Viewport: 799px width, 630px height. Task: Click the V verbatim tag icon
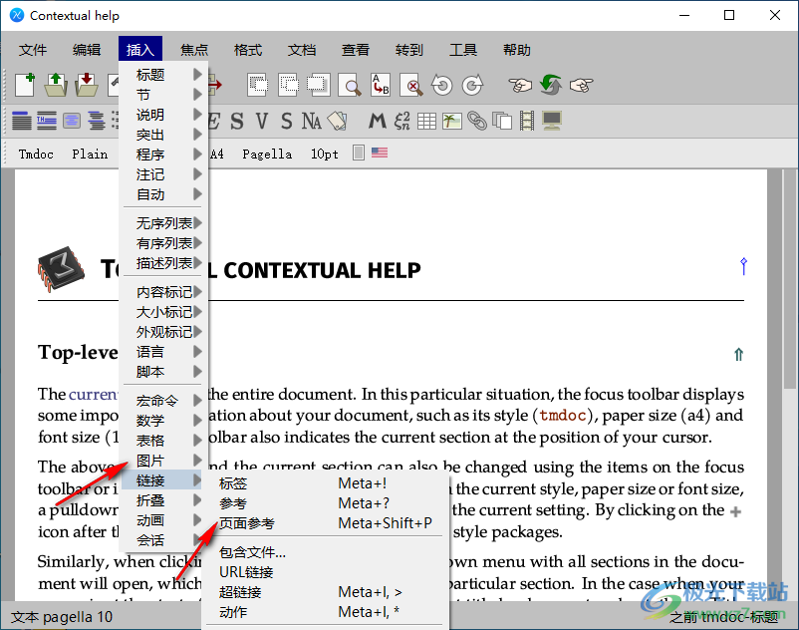pos(261,122)
